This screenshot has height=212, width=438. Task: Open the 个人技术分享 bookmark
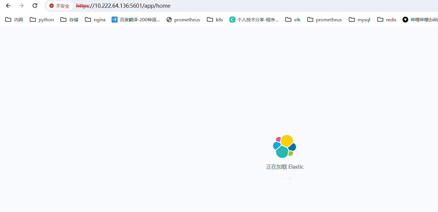click(x=254, y=20)
